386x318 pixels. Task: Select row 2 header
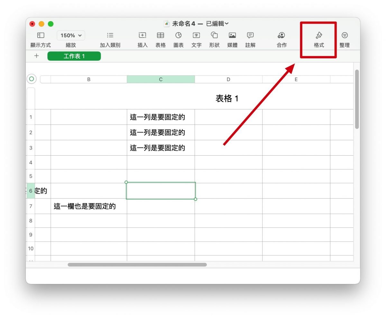click(x=31, y=132)
